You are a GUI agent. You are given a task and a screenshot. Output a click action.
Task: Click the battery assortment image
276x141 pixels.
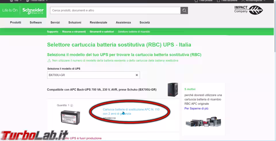[x=203, y=121]
